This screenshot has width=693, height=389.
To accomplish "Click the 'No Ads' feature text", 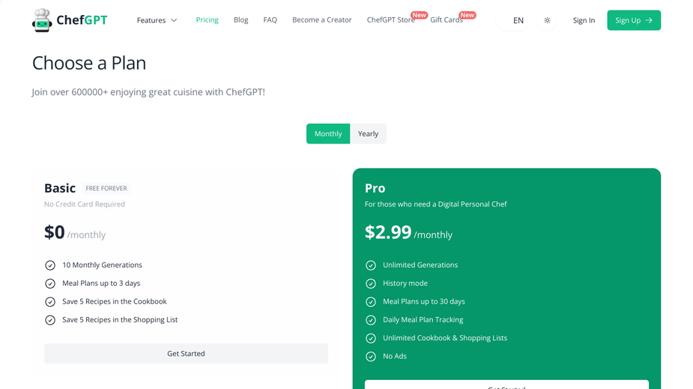I will click(395, 356).
